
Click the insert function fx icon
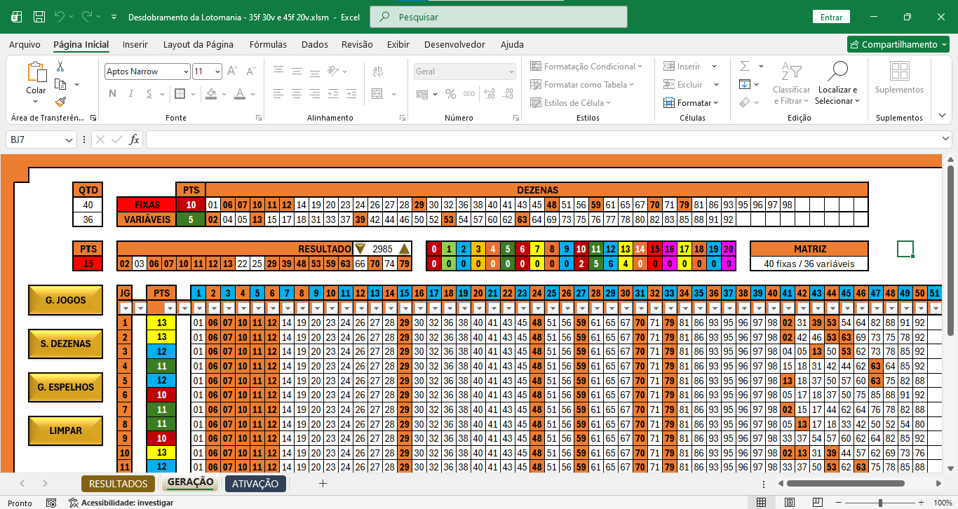[134, 140]
